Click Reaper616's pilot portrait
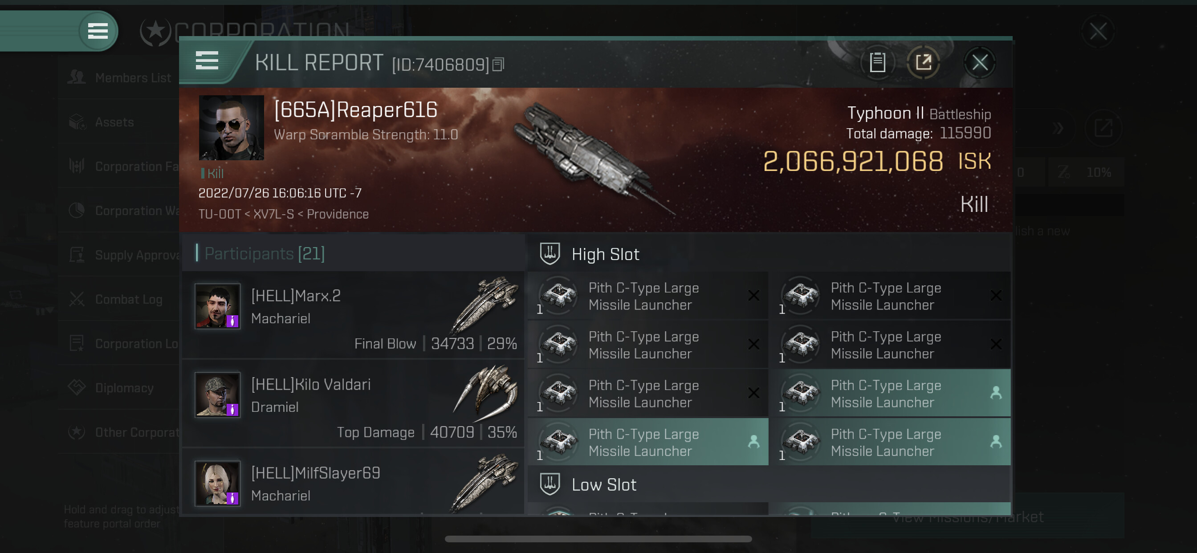 click(231, 128)
